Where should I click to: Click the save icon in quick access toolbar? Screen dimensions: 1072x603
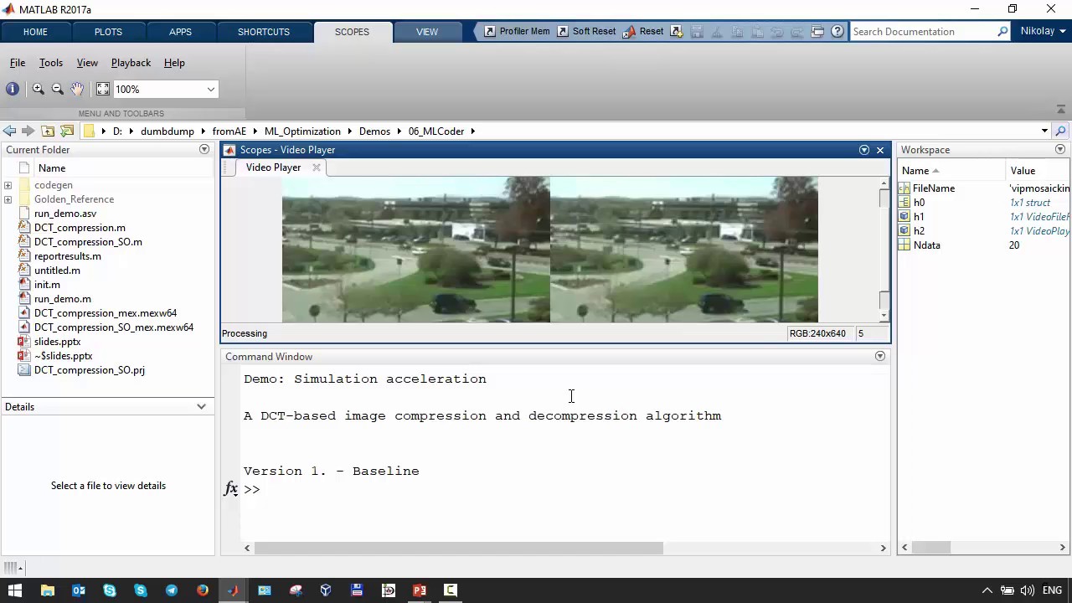tap(697, 31)
